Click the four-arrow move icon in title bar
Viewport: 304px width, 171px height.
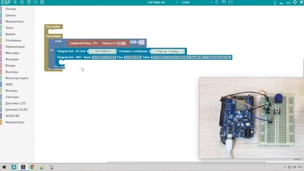click(295, 2)
